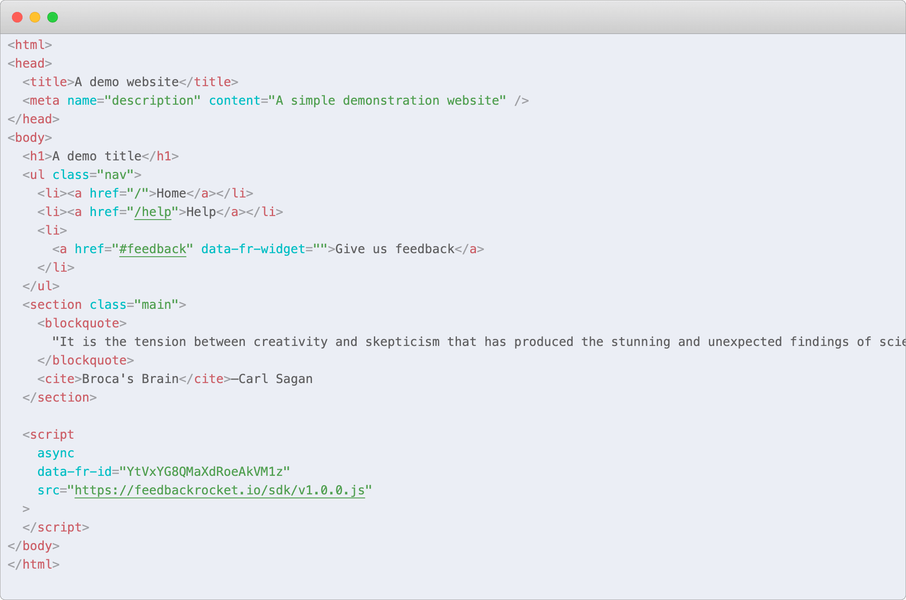Click the yellow minimize window button
The height and width of the screenshot is (600, 906).
coord(35,17)
